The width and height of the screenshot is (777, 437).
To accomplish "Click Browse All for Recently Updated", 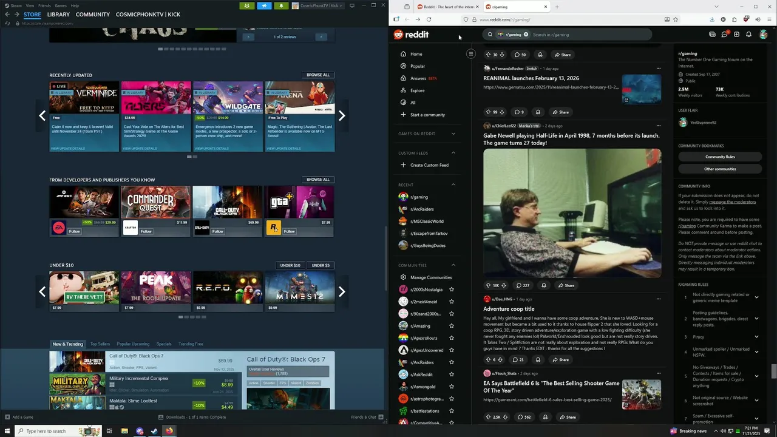I will (x=318, y=75).
